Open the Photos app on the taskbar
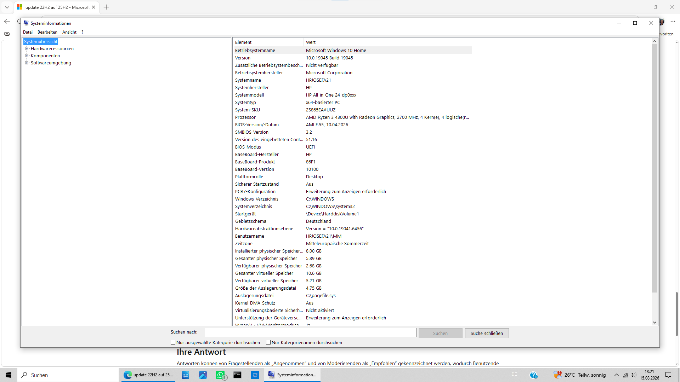 [x=203, y=375]
